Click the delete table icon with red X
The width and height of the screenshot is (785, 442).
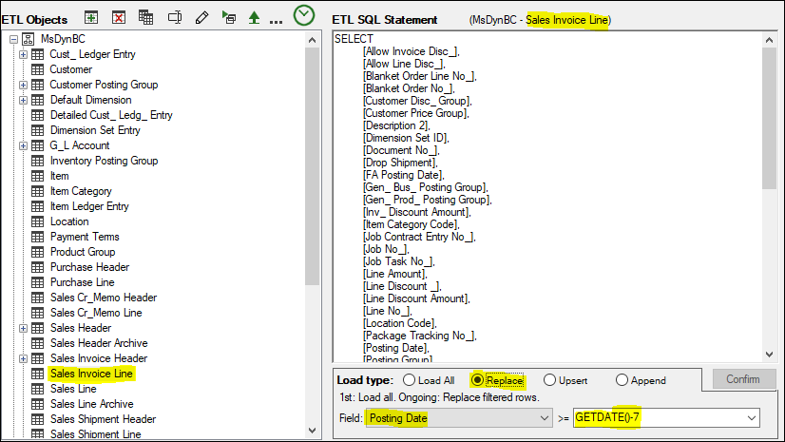tap(119, 18)
